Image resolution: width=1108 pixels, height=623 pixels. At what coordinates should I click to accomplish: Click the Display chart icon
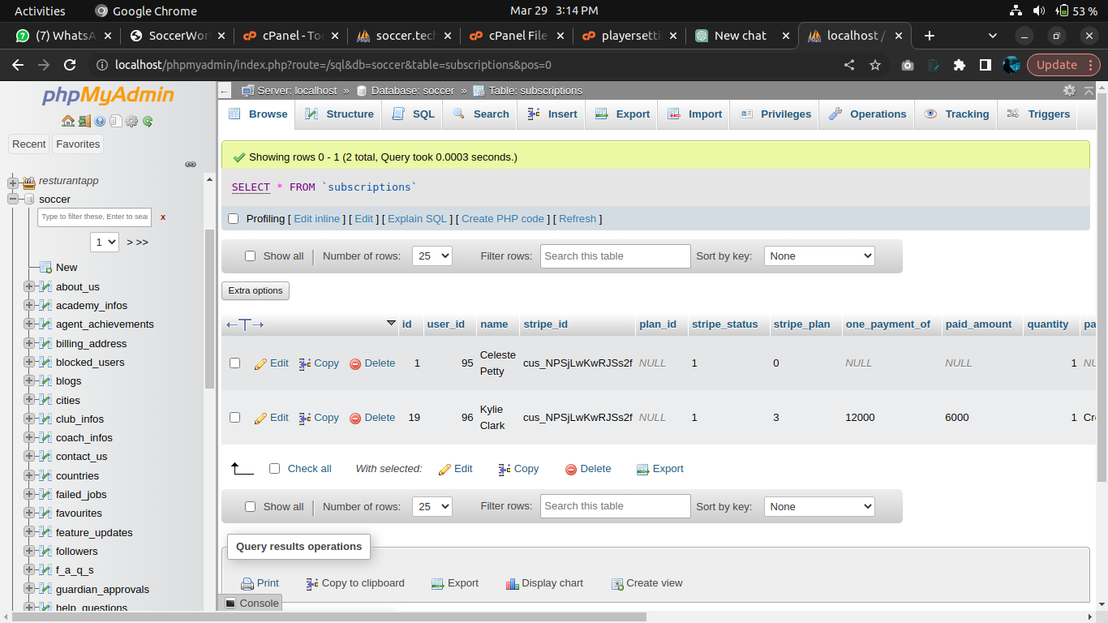point(512,584)
